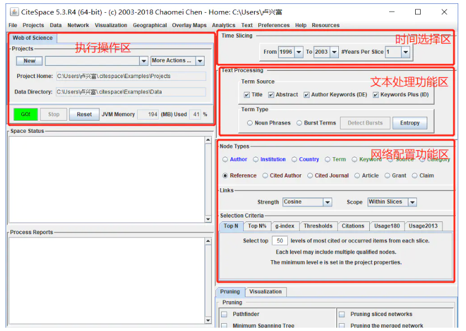The height and width of the screenshot is (331, 466).
Task: Switch to the Top N tab
Action: (x=231, y=226)
